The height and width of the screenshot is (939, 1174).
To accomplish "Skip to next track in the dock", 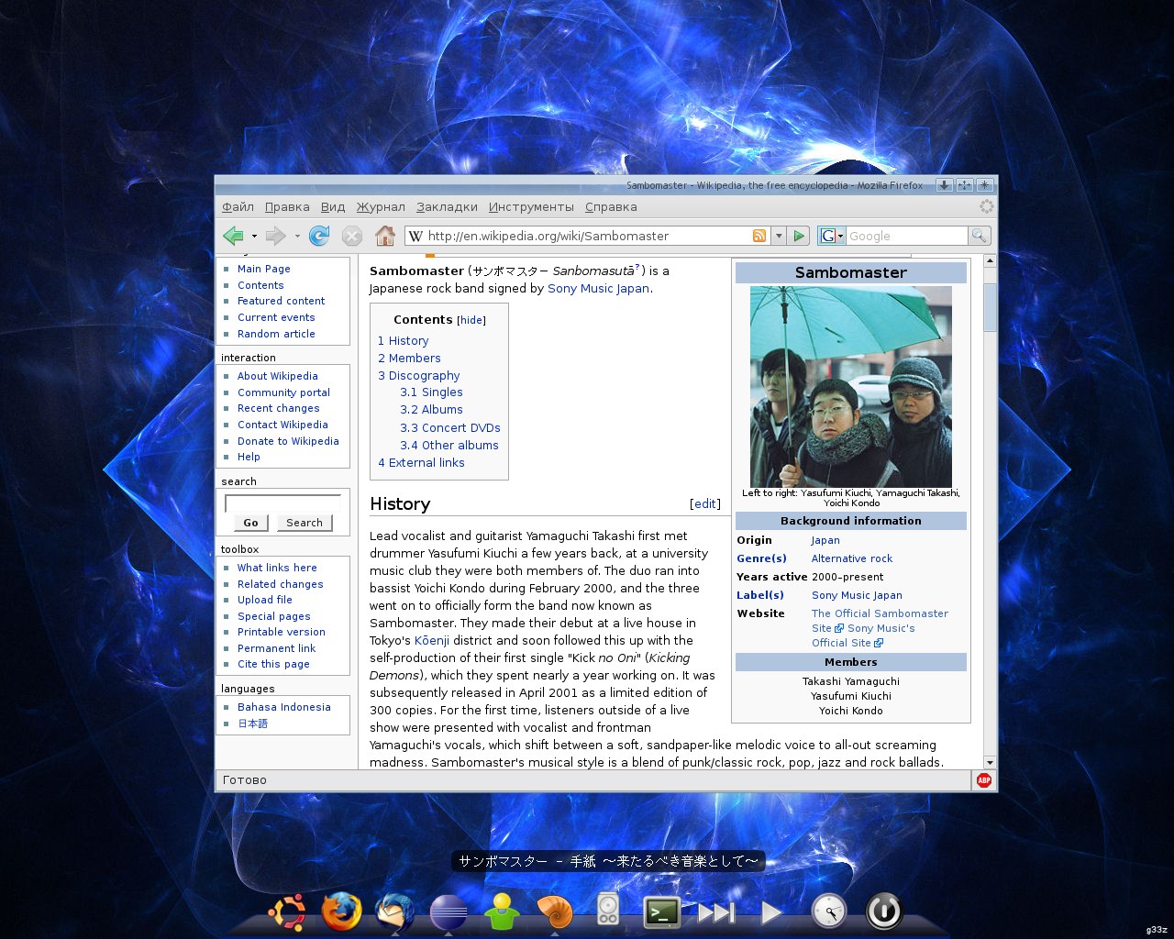I will pos(716,911).
